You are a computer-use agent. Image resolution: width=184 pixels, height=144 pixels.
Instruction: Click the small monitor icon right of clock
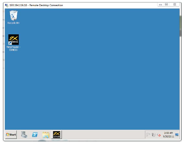177,135
